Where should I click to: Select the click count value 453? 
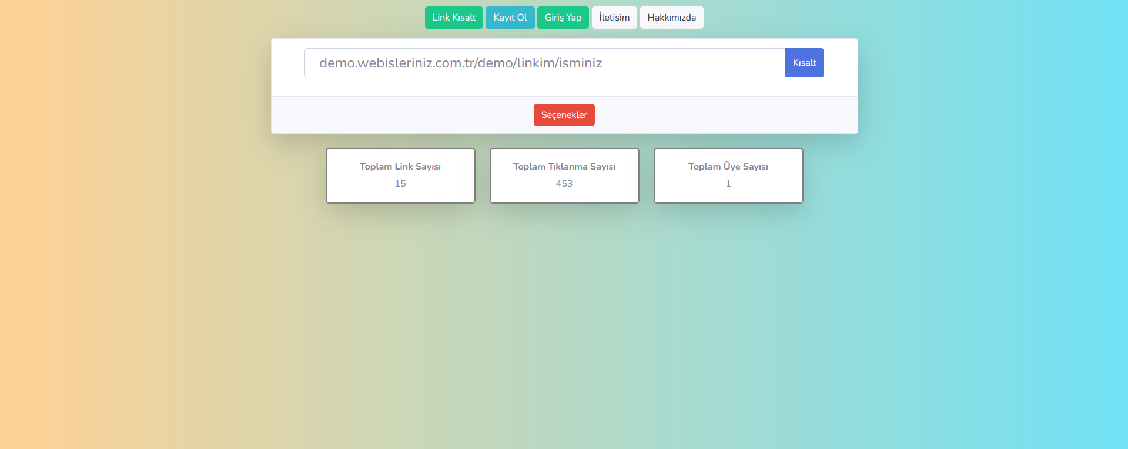click(564, 184)
